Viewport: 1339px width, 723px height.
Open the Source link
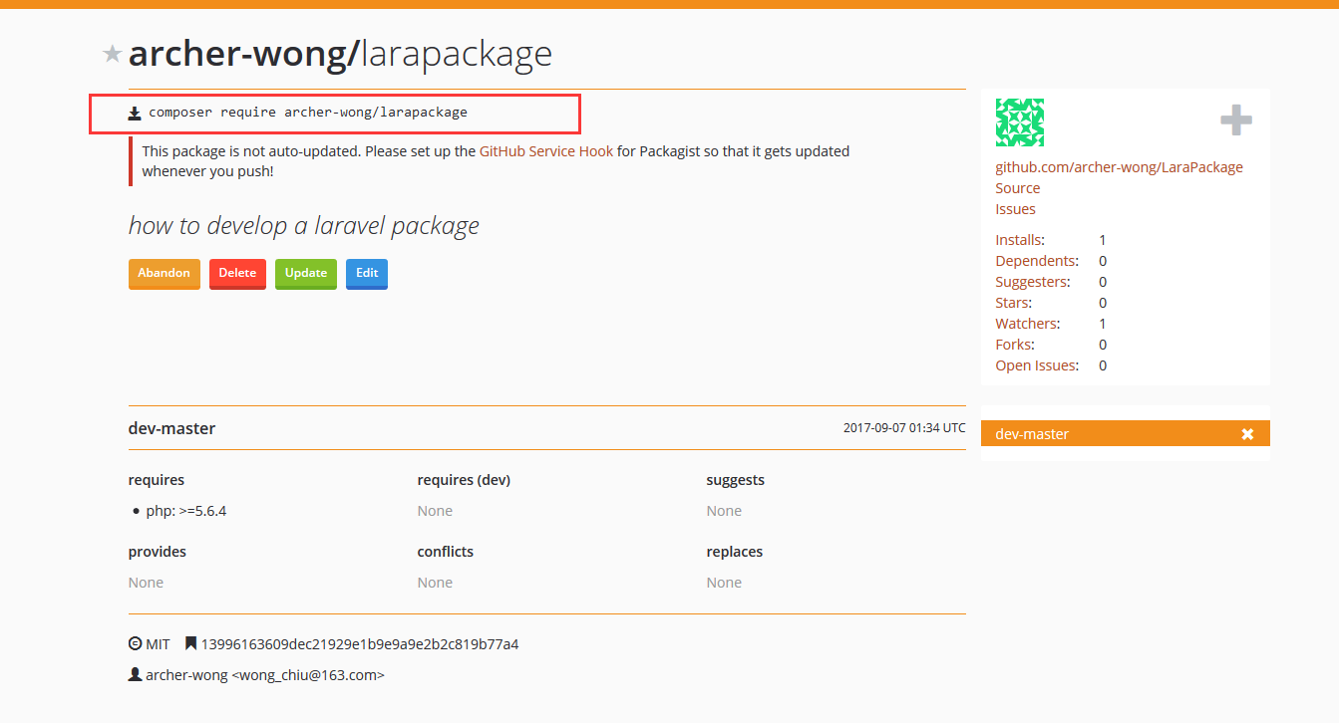[x=1017, y=188]
